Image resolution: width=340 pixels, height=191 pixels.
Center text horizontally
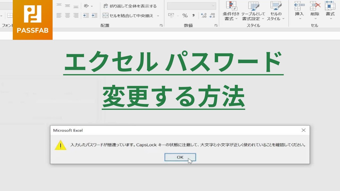(x=67, y=15)
